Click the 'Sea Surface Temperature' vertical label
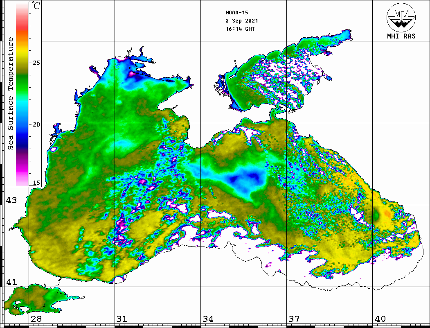This screenshot has width=430, height=328. pyautogui.click(x=10, y=93)
